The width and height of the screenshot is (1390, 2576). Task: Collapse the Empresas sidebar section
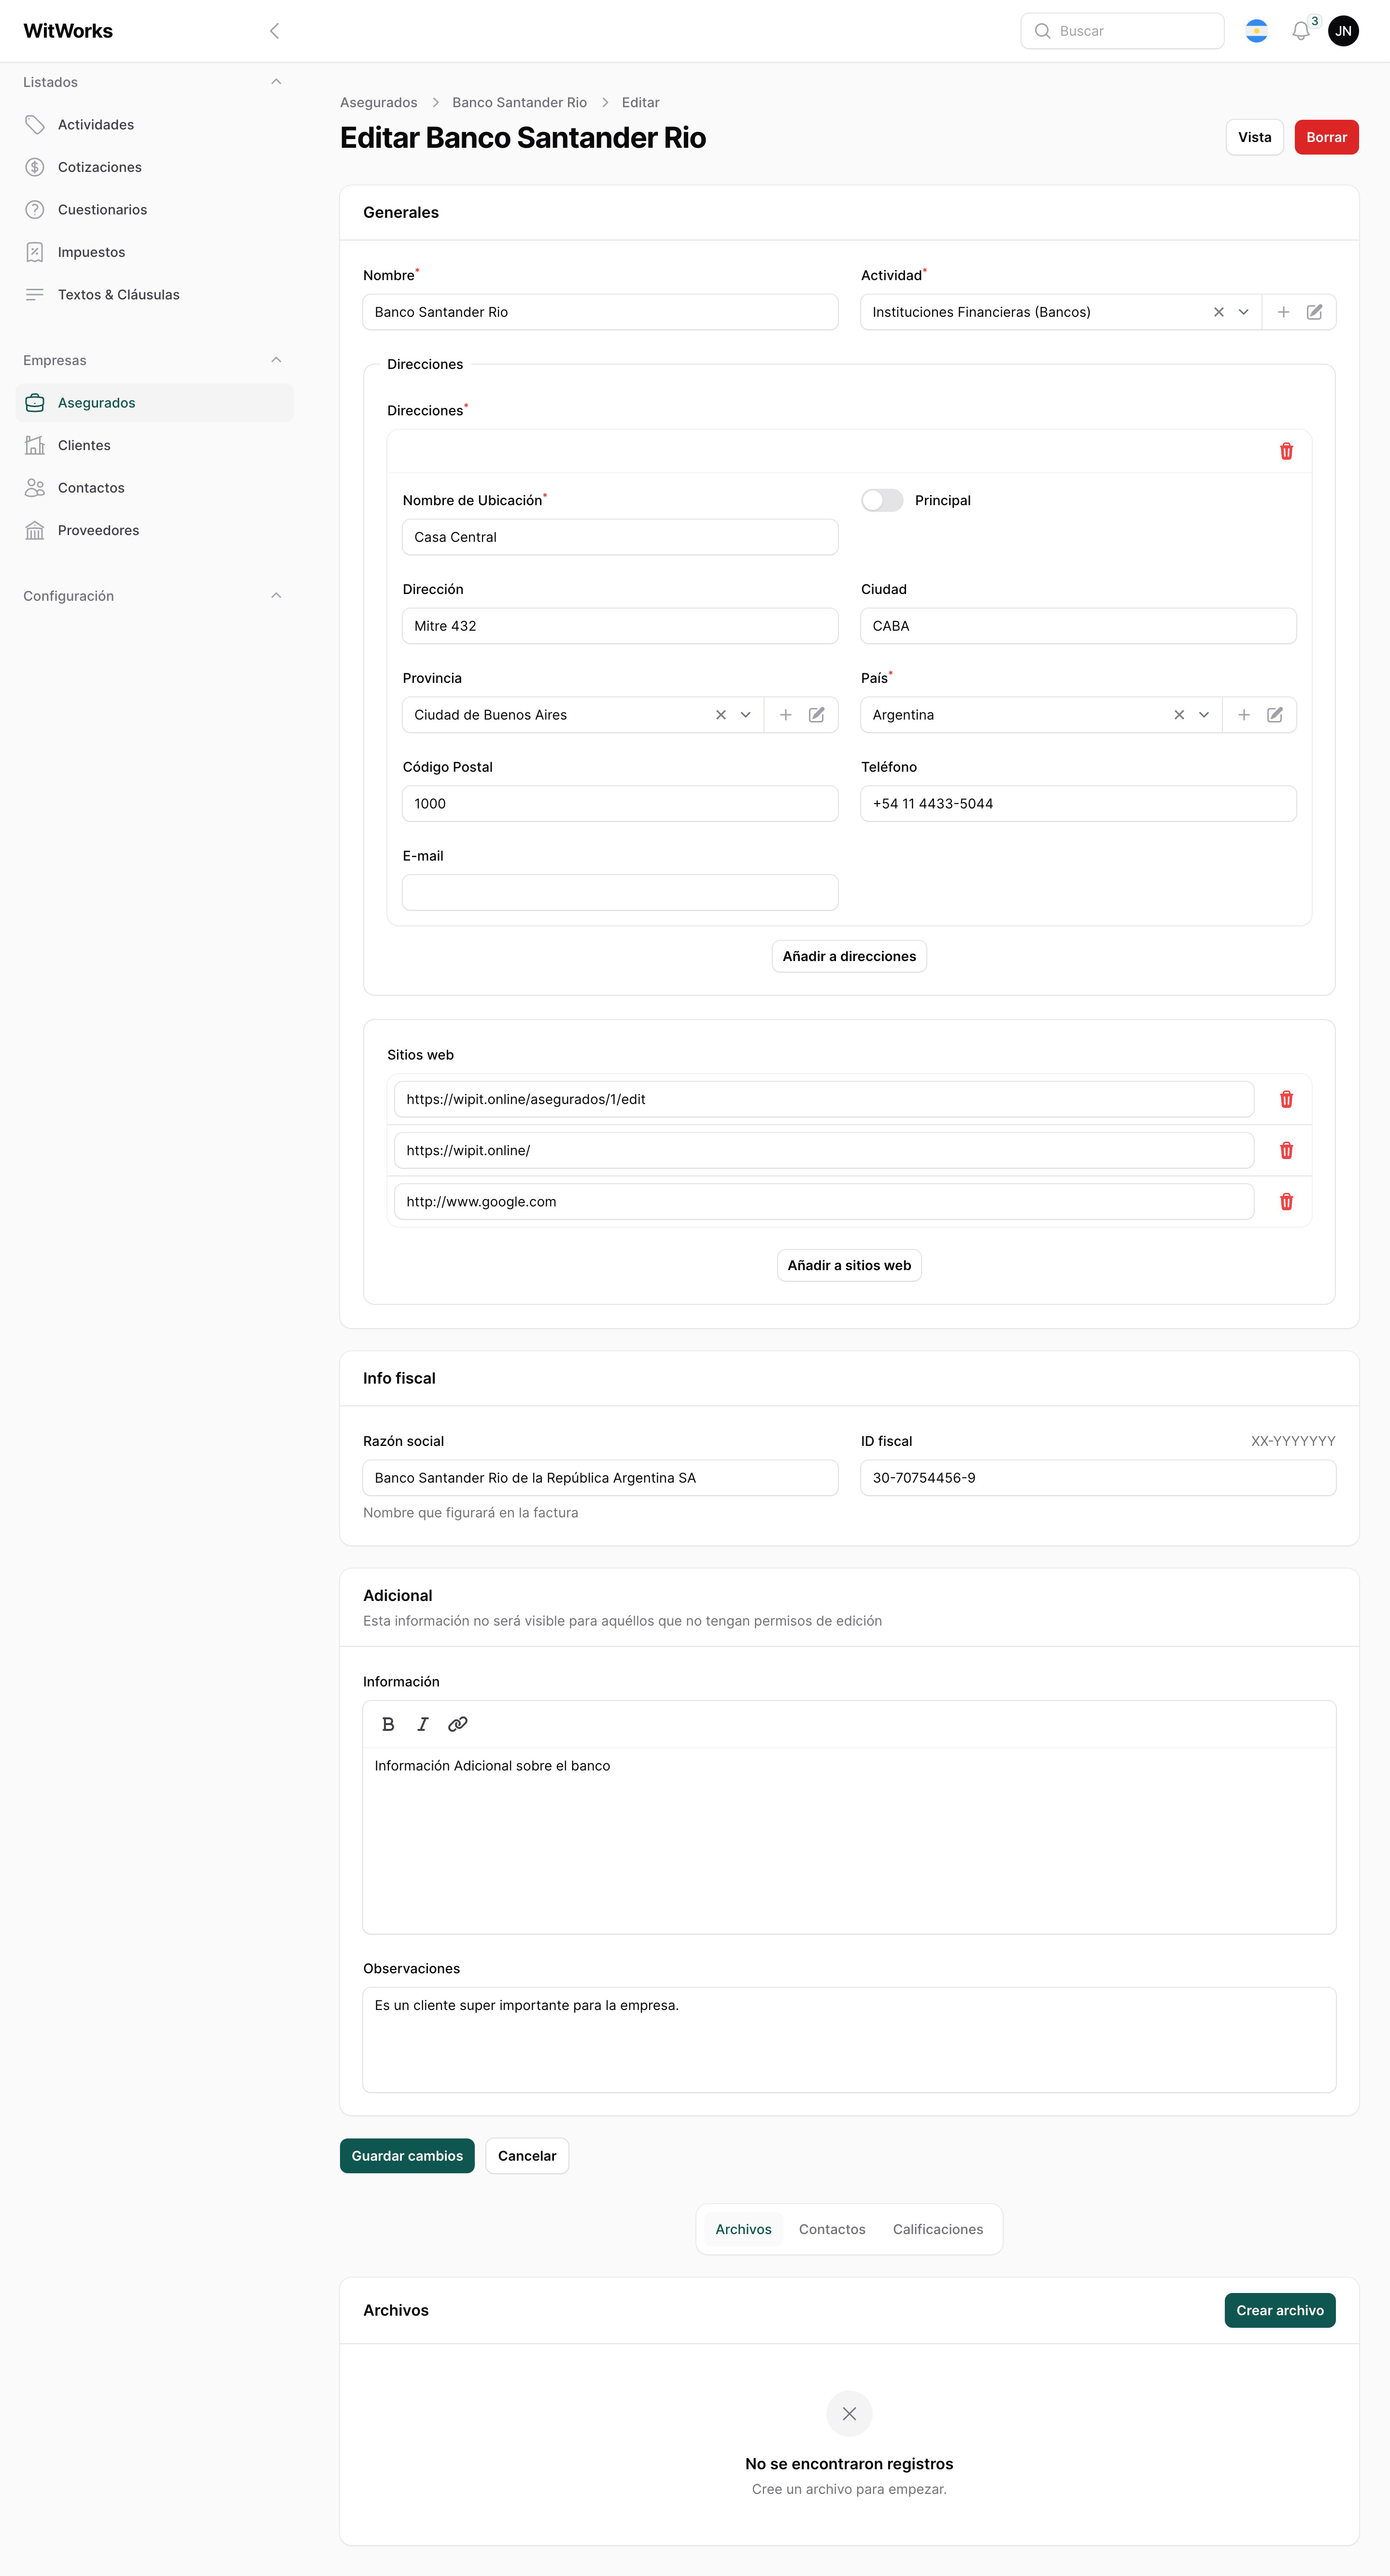click(276, 360)
